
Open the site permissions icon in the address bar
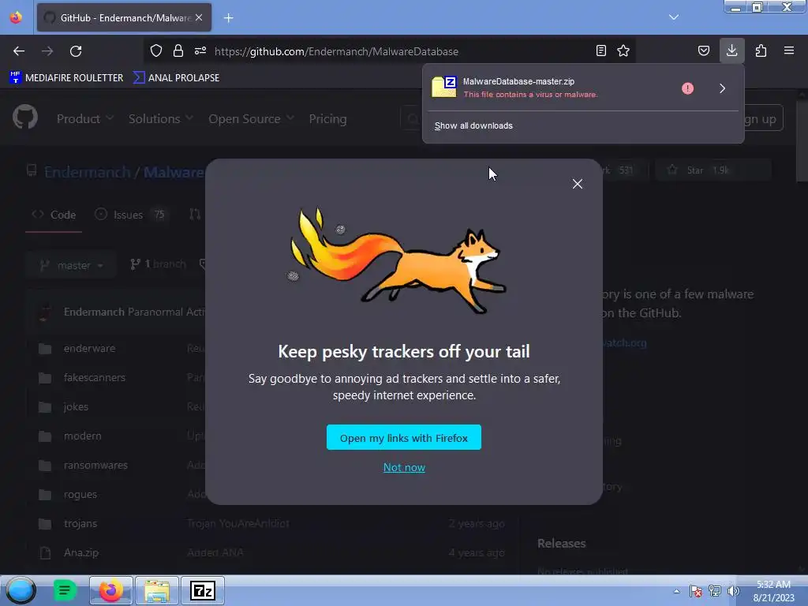pyautogui.click(x=200, y=50)
